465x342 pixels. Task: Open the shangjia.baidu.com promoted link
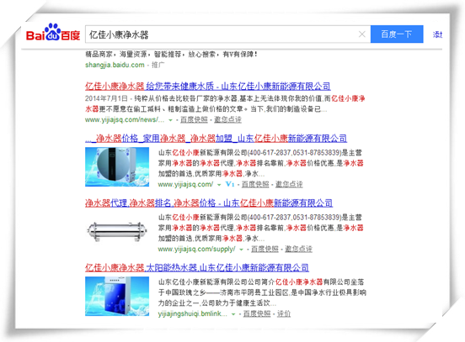pos(115,65)
